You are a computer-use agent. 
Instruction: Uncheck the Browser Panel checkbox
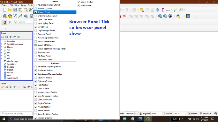pos(36,12)
